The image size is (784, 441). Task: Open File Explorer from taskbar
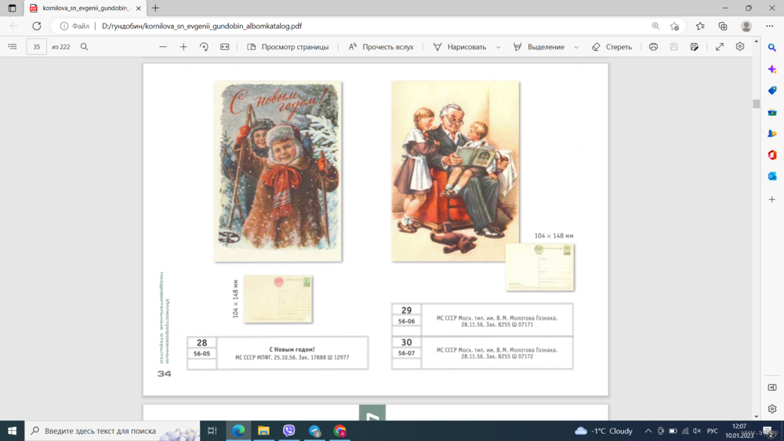[263, 431]
